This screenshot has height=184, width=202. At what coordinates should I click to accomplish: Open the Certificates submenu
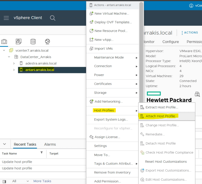coord(113,84)
